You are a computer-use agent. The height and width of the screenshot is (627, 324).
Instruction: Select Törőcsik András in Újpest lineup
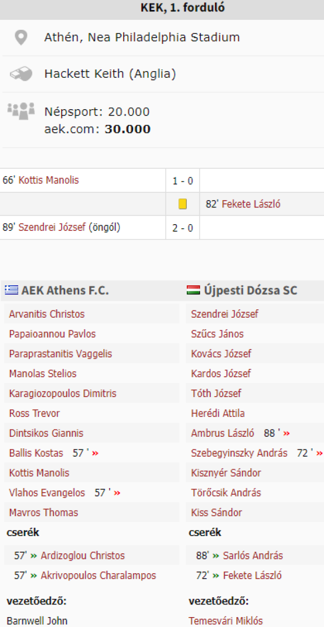(226, 493)
